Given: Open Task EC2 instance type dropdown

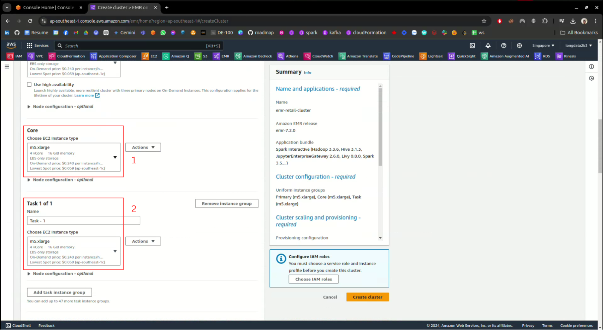Looking at the screenshot, I should click(73, 251).
